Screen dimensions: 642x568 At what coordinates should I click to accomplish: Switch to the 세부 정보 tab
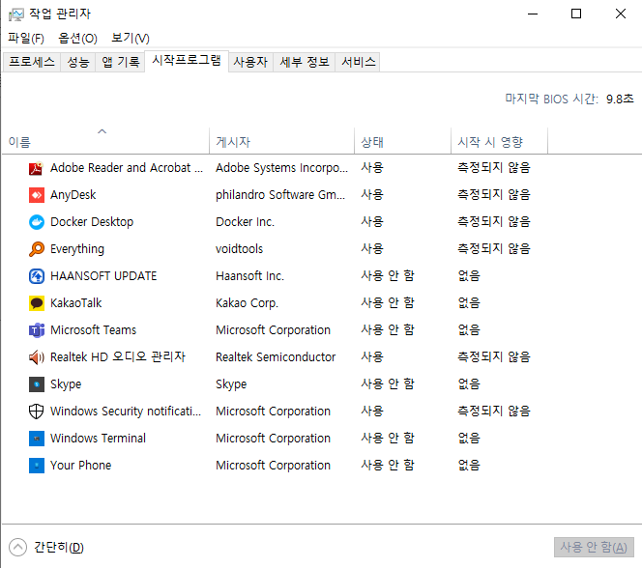tap(305, 62)
